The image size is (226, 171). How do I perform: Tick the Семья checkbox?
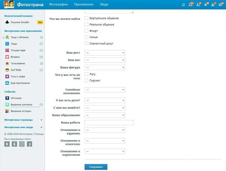86,37
